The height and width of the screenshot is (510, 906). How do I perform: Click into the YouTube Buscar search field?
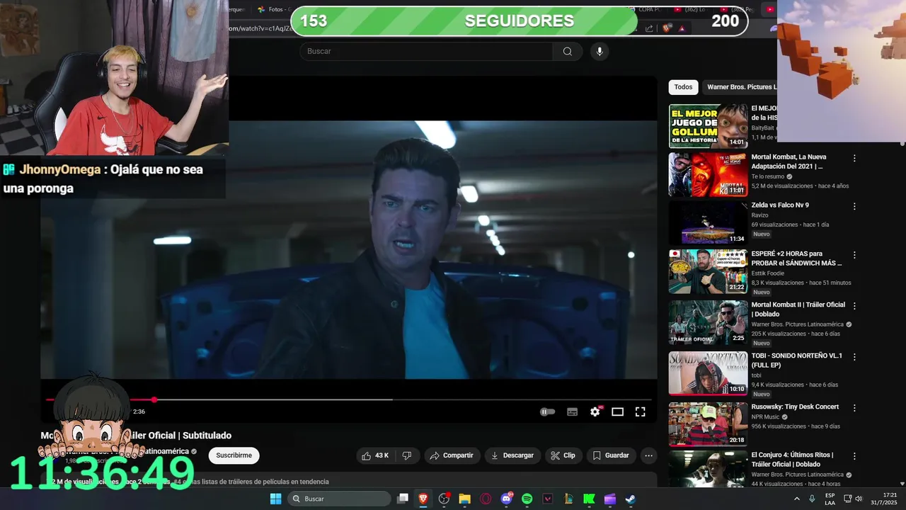(x=426, y=51)
